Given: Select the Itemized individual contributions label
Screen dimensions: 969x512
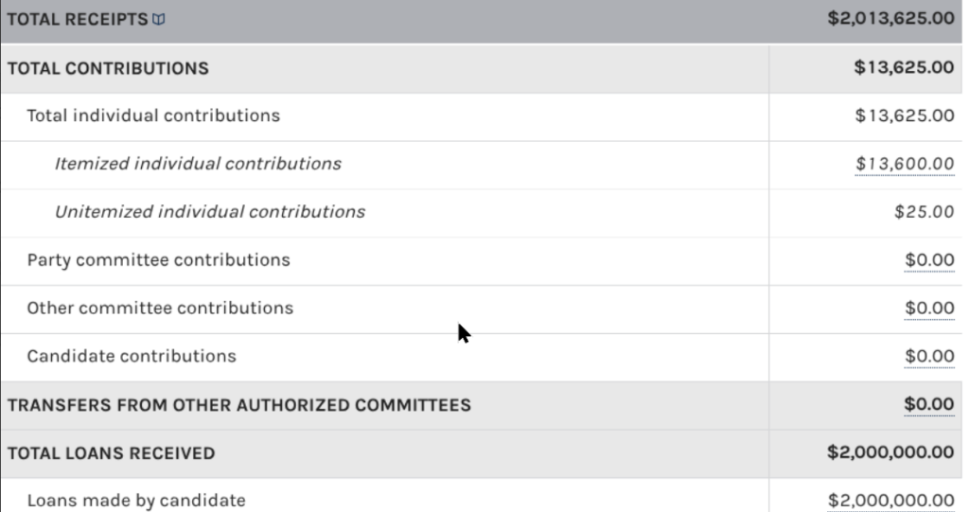Looking at the screenshot, I should point(198,164).
